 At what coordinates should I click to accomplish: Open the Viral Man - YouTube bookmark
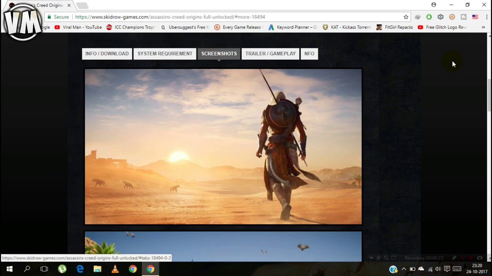(78, 27)
